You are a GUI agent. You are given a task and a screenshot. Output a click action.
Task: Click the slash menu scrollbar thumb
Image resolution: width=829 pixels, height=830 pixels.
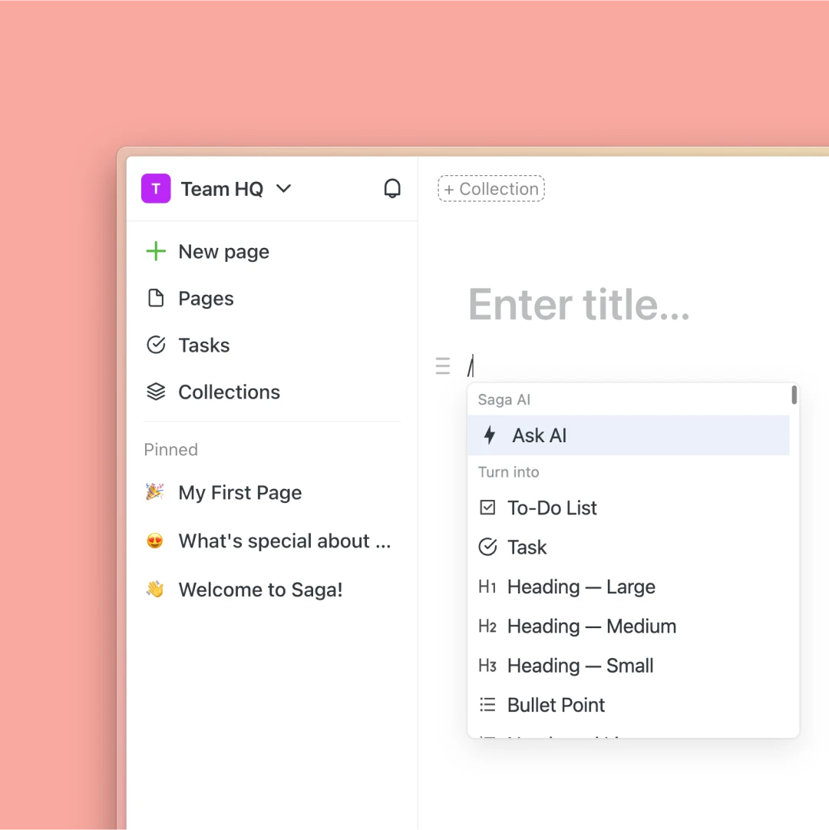794,395
